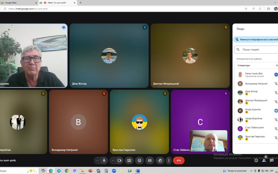278x174 pixels.
Task: Click the Діма Житар video tile
Action: pos(109,56)
